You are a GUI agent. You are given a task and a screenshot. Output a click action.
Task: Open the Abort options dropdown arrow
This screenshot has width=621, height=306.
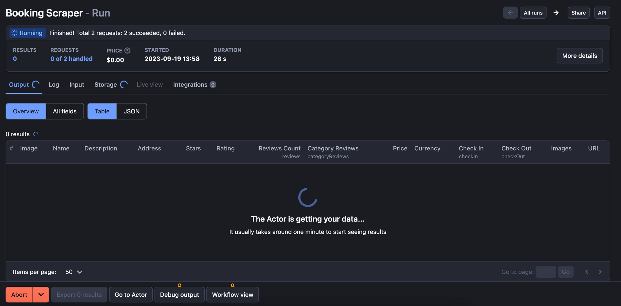point(41,295)
